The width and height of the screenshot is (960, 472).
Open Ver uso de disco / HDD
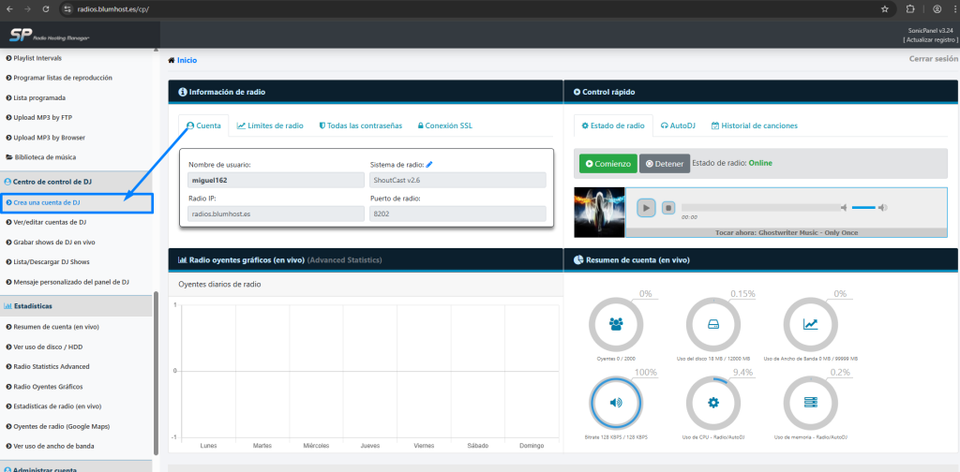tap(48, 347)
